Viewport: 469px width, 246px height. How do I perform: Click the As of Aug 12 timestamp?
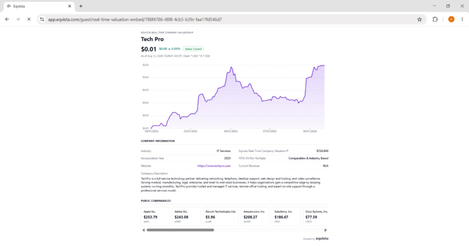click(x=175, y=56)
